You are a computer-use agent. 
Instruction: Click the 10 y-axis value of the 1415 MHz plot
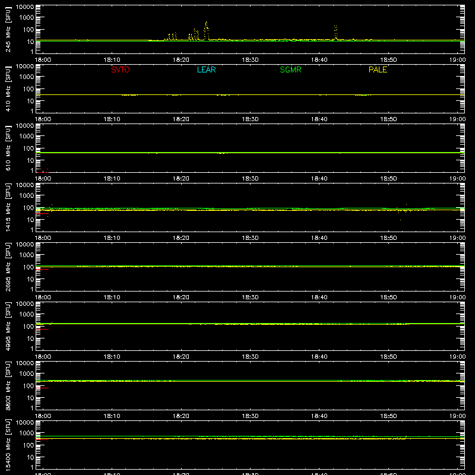[x=30, y=220]
